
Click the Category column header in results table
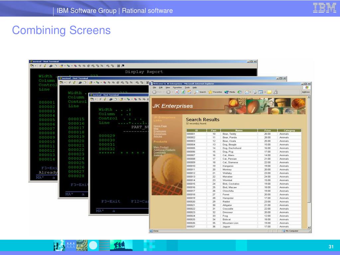[289, 130]
